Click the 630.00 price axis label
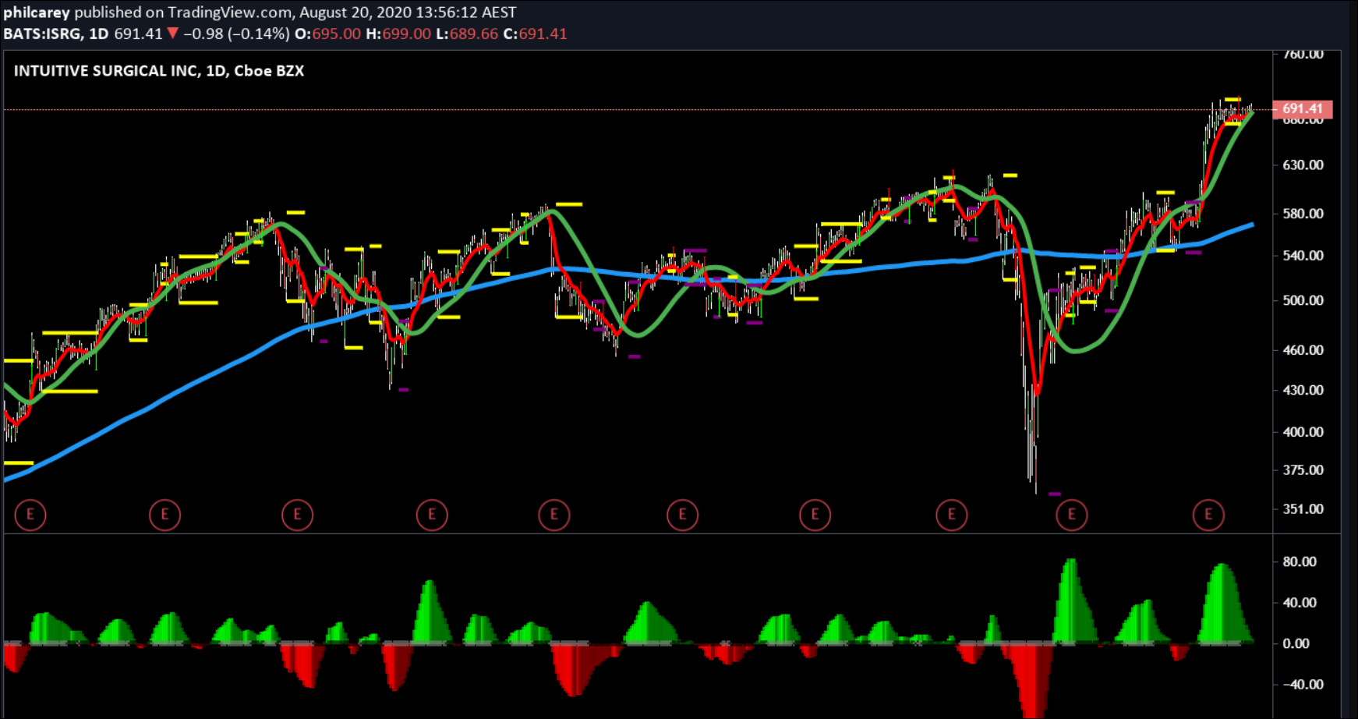This screenshot has height=719, width=1358. (x=1303, y=165)
